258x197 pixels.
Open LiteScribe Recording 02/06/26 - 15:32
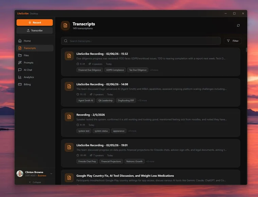[x=150, y=62]
